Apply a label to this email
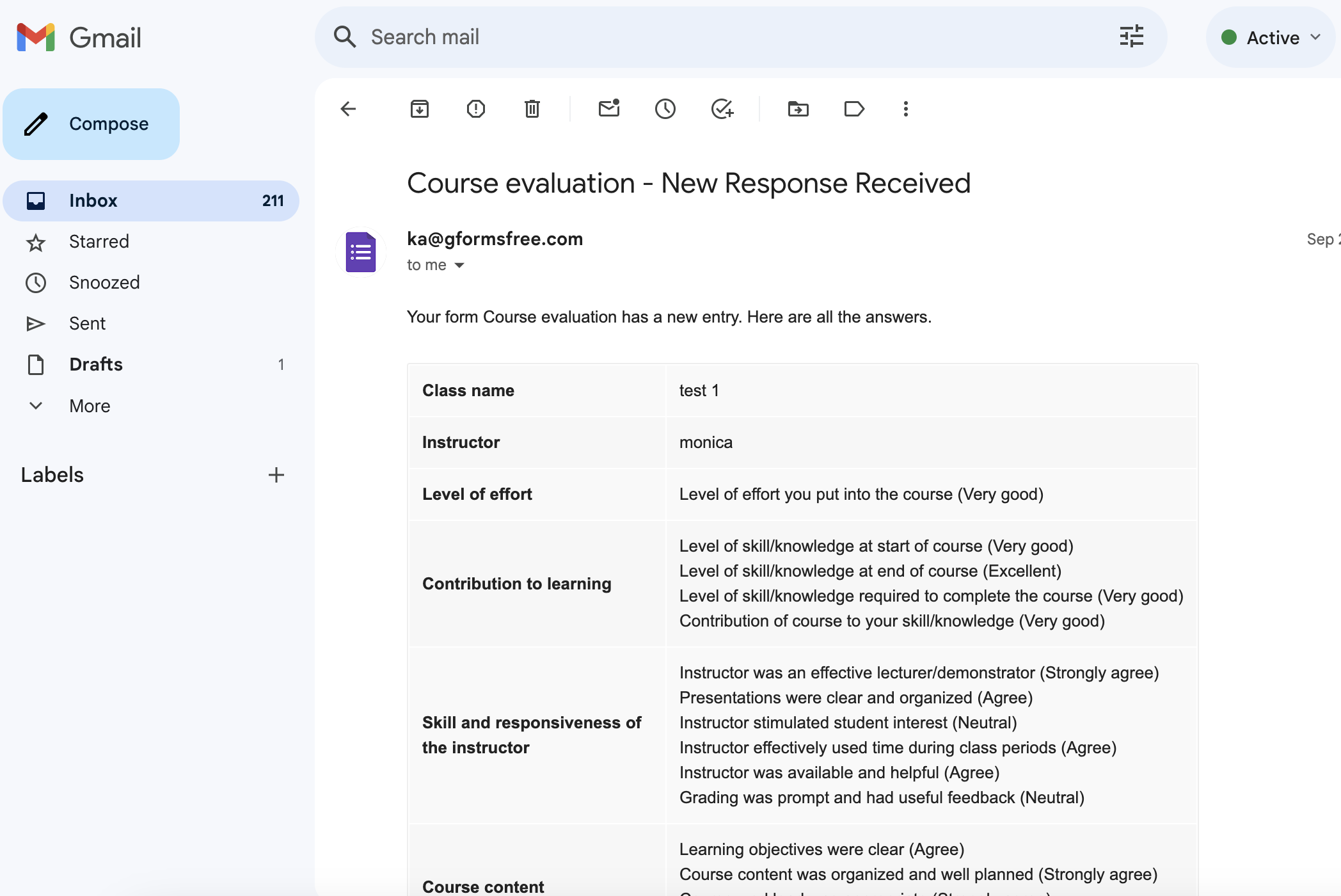The height and width of the screenshot is (896, 1341). (x=855, y=109)
